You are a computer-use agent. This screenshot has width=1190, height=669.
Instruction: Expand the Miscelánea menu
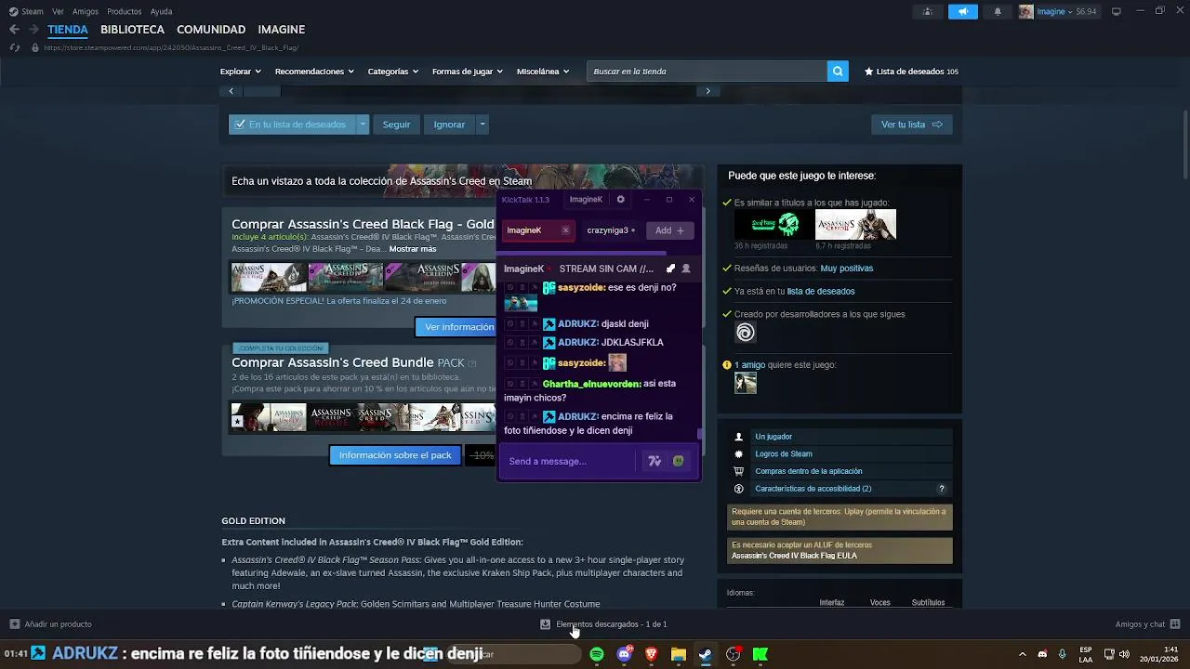coord(543,72)
